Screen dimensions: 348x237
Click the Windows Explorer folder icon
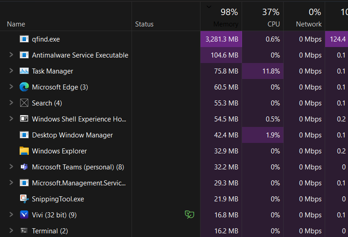[x=24, y=151]
